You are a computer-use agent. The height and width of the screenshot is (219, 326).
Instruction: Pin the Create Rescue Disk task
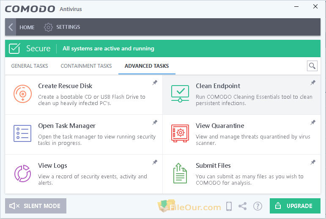click(155, 83)
